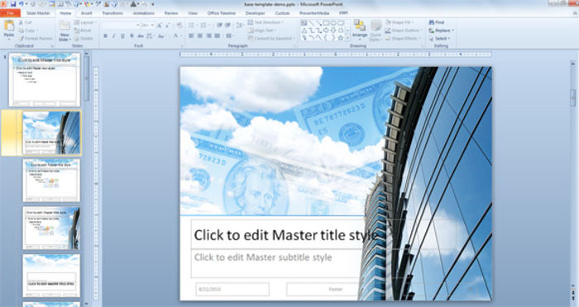Select the Oval shape in shapes gallery
This screenshot has width=579, height=307.
(333, 23)
